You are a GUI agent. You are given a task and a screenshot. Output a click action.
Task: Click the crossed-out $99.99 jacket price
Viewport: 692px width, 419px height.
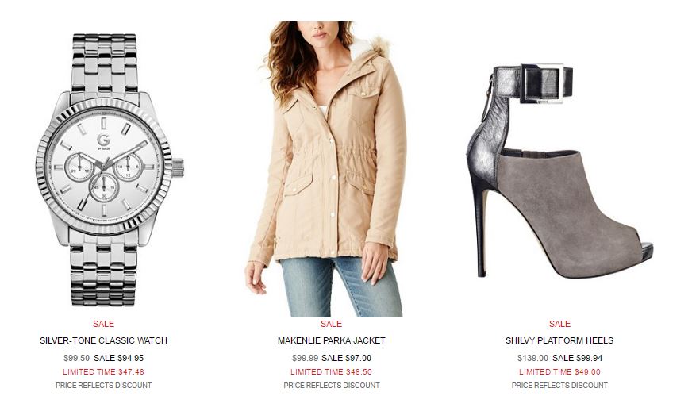click(x=305, y=358)
